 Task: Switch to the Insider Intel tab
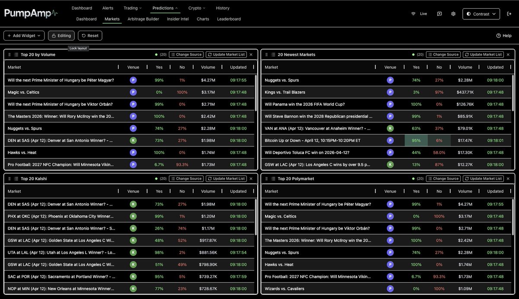point(178,19)
